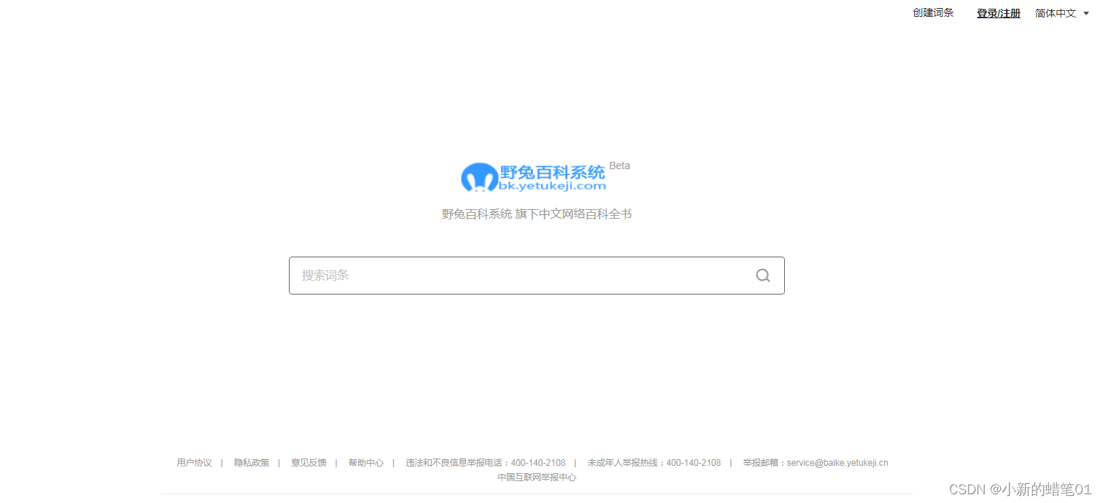Image resolution: width=1103 pixels, height=503 pixels.
Task: Click the 举报邮箱 service@baike.yetukeji.cn address
Action: point(816,463)
